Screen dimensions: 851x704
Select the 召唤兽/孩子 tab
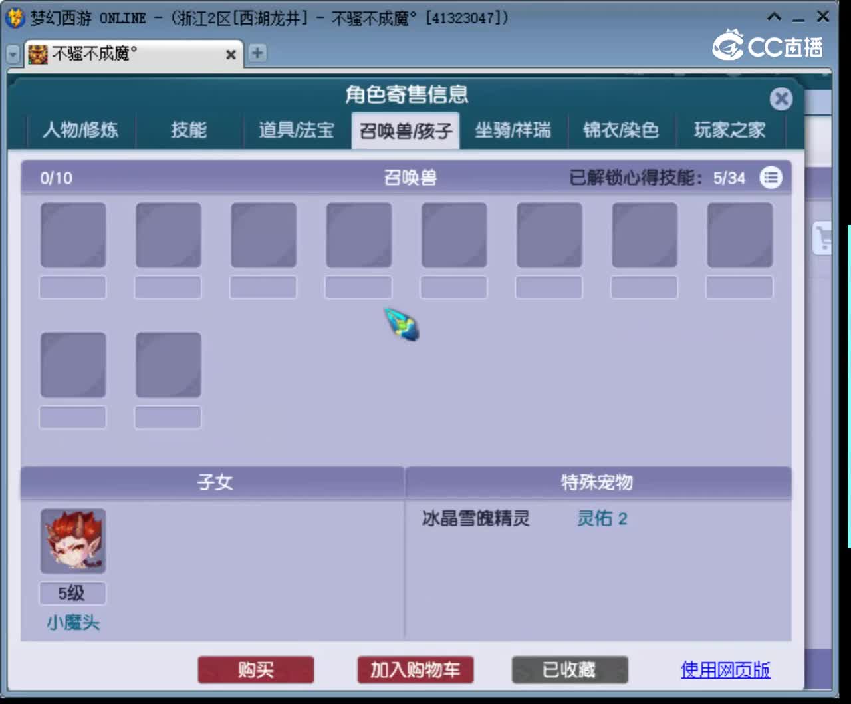click(x=406, y=130)
